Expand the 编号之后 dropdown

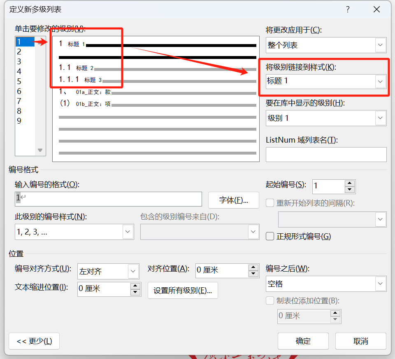pos(380,284)
